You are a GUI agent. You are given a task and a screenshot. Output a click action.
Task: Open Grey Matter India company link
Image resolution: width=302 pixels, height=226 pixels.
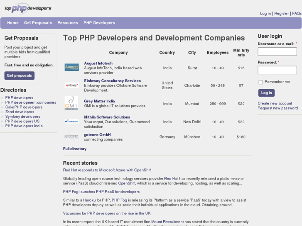click(x=99, y=101)
